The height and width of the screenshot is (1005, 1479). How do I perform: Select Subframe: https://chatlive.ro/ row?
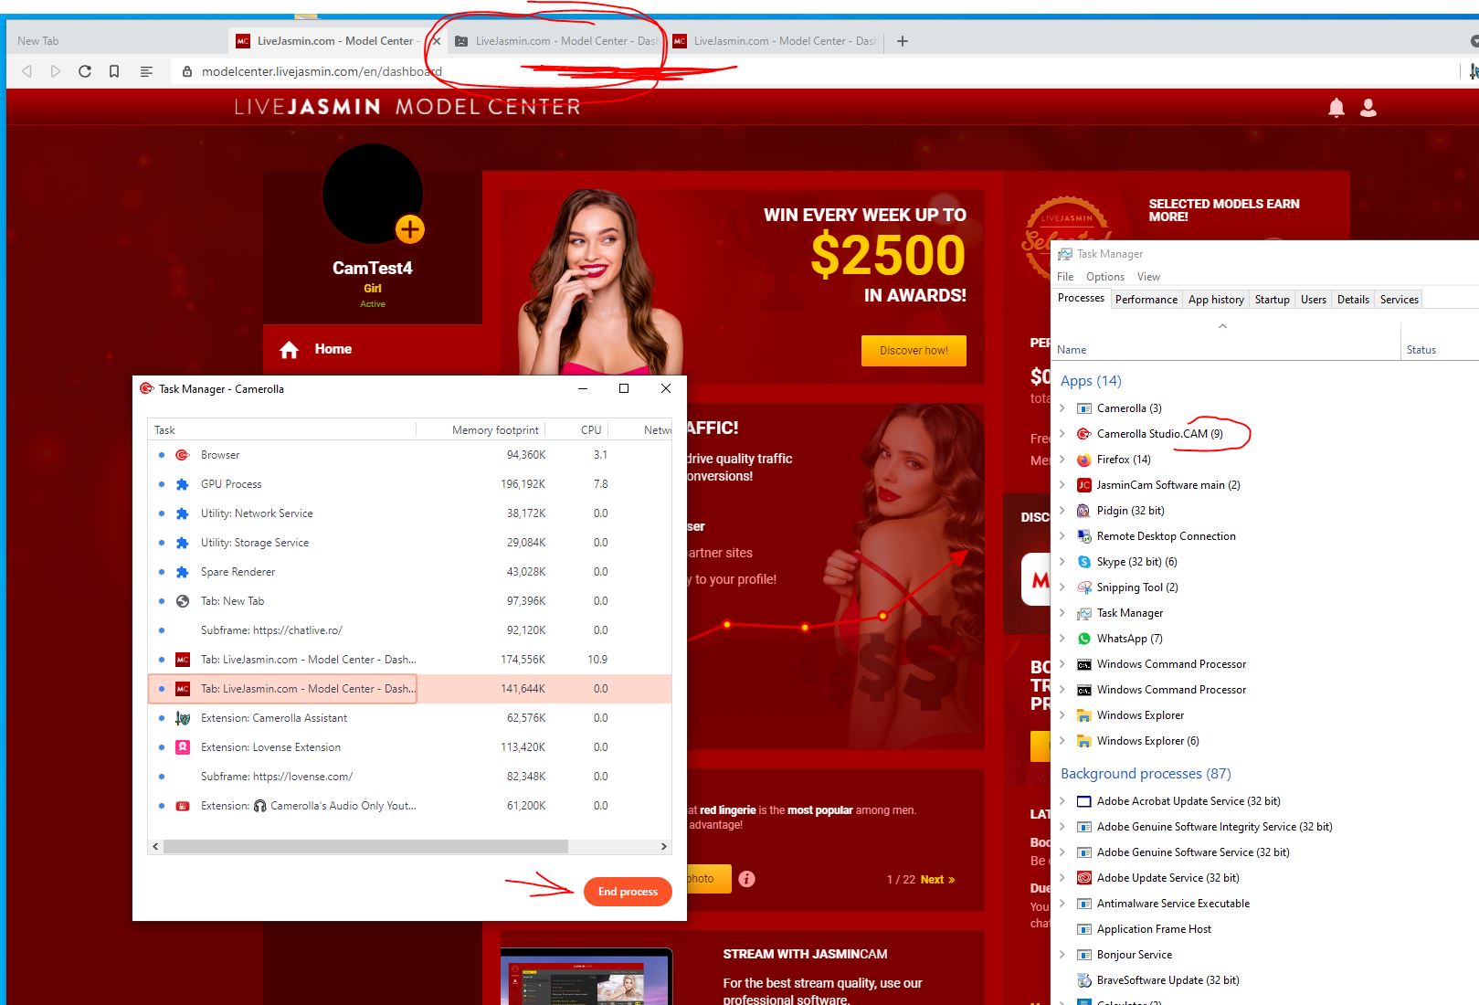(x=409, y=630)
